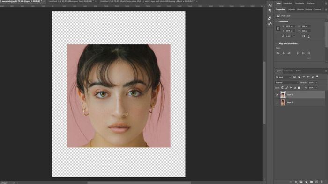328x184 pixels.
Task: Open the Character panel icon in the collapsed dock
Action: [270, 5]
